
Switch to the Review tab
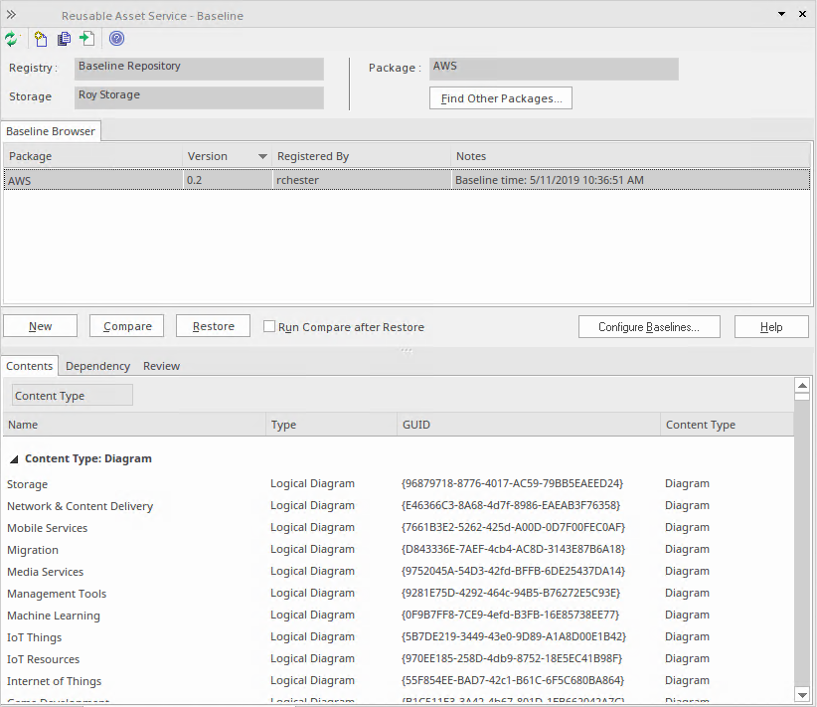162,366
